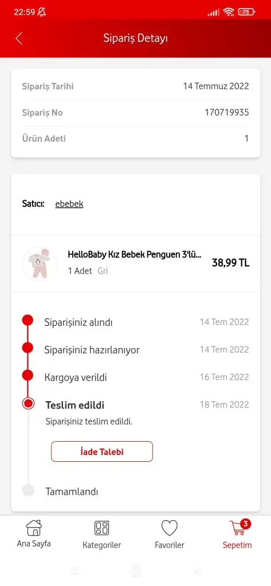Open HelloBaby Kız Bebek Penguen product title
The width and height of the screenshot is (271, 586).
(135, 255)
